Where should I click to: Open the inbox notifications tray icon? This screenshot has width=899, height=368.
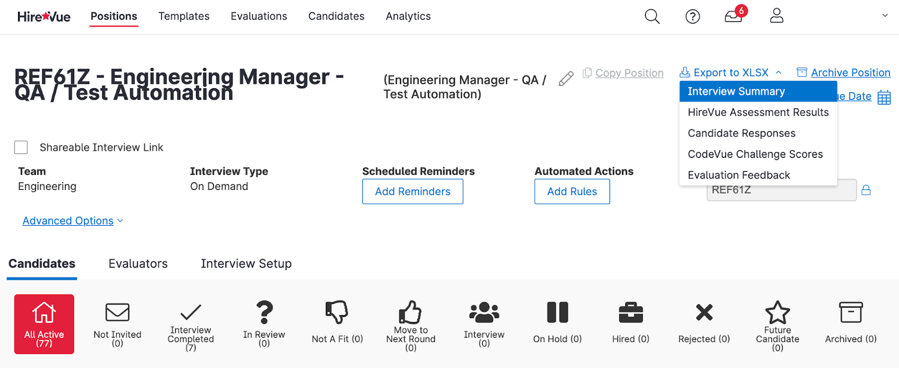tap(733, 16)
